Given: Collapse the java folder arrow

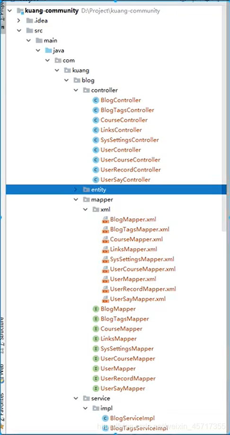Looking at the screenshot, I should [38, 51].
